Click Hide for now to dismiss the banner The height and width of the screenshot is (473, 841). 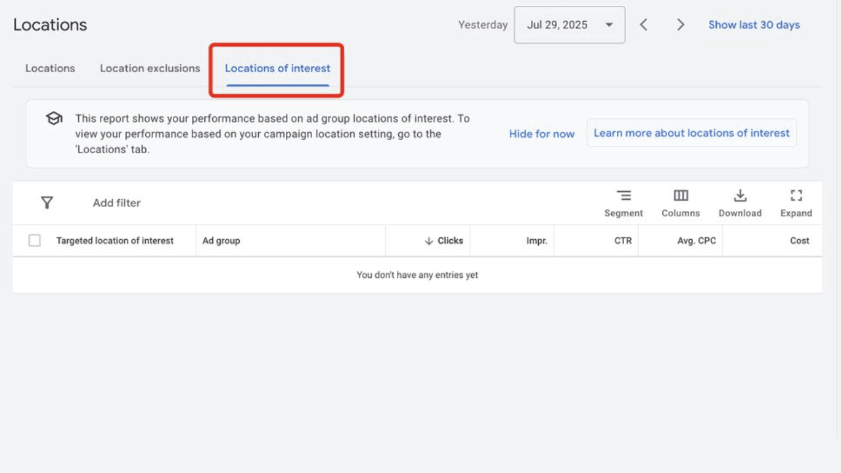tap(541, 133)
